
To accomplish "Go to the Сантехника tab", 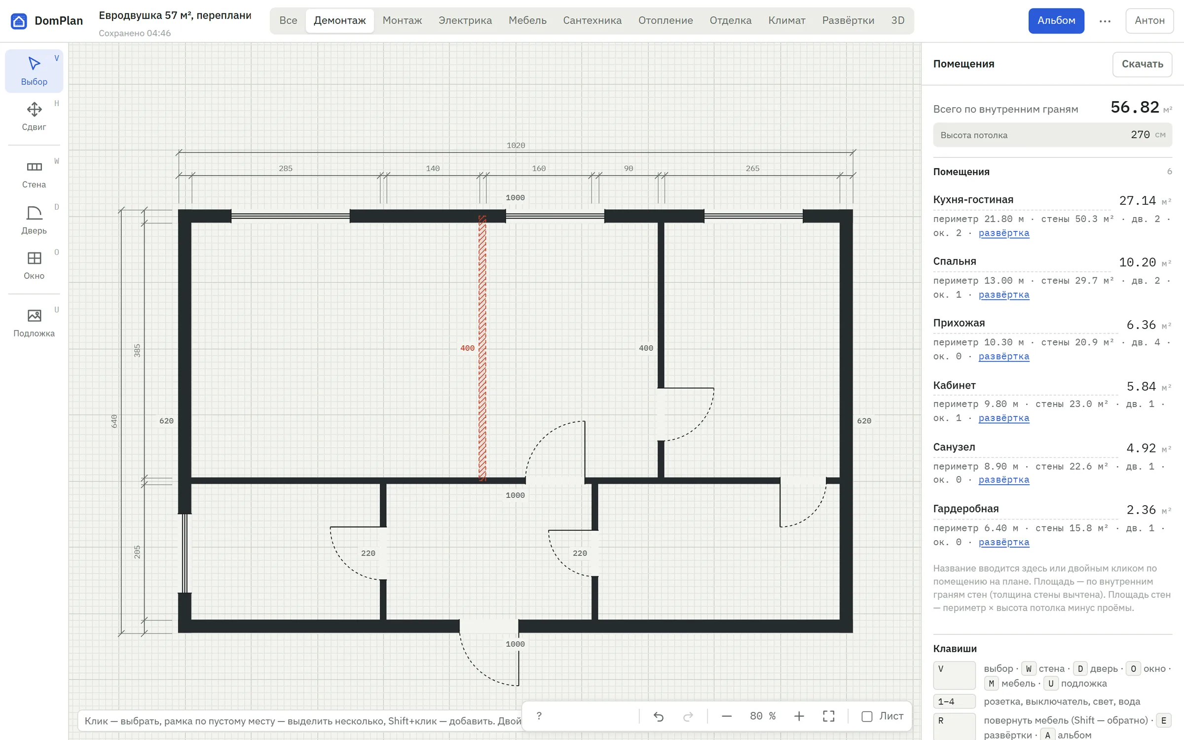I will click(x=592, y=21).
